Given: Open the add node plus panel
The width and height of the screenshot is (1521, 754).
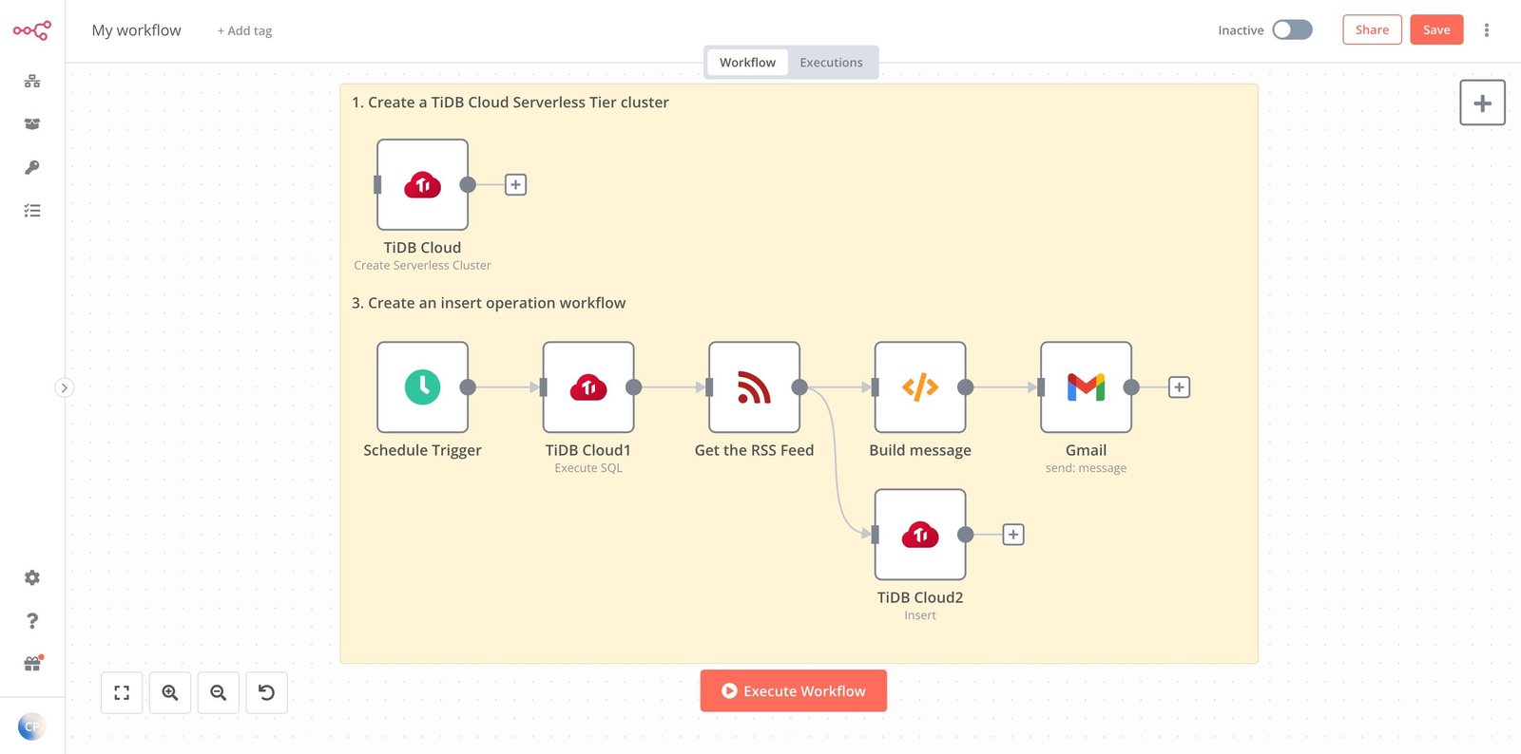Looking at the screenshot, I should click(x=1482, y=103).
